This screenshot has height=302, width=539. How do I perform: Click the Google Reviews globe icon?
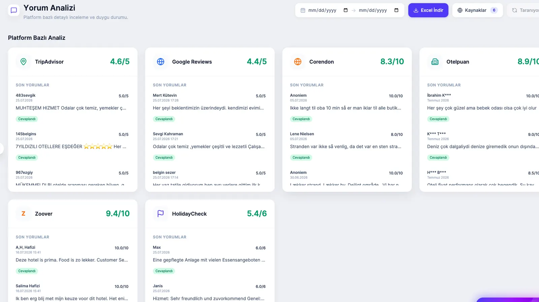pos(161,62)
